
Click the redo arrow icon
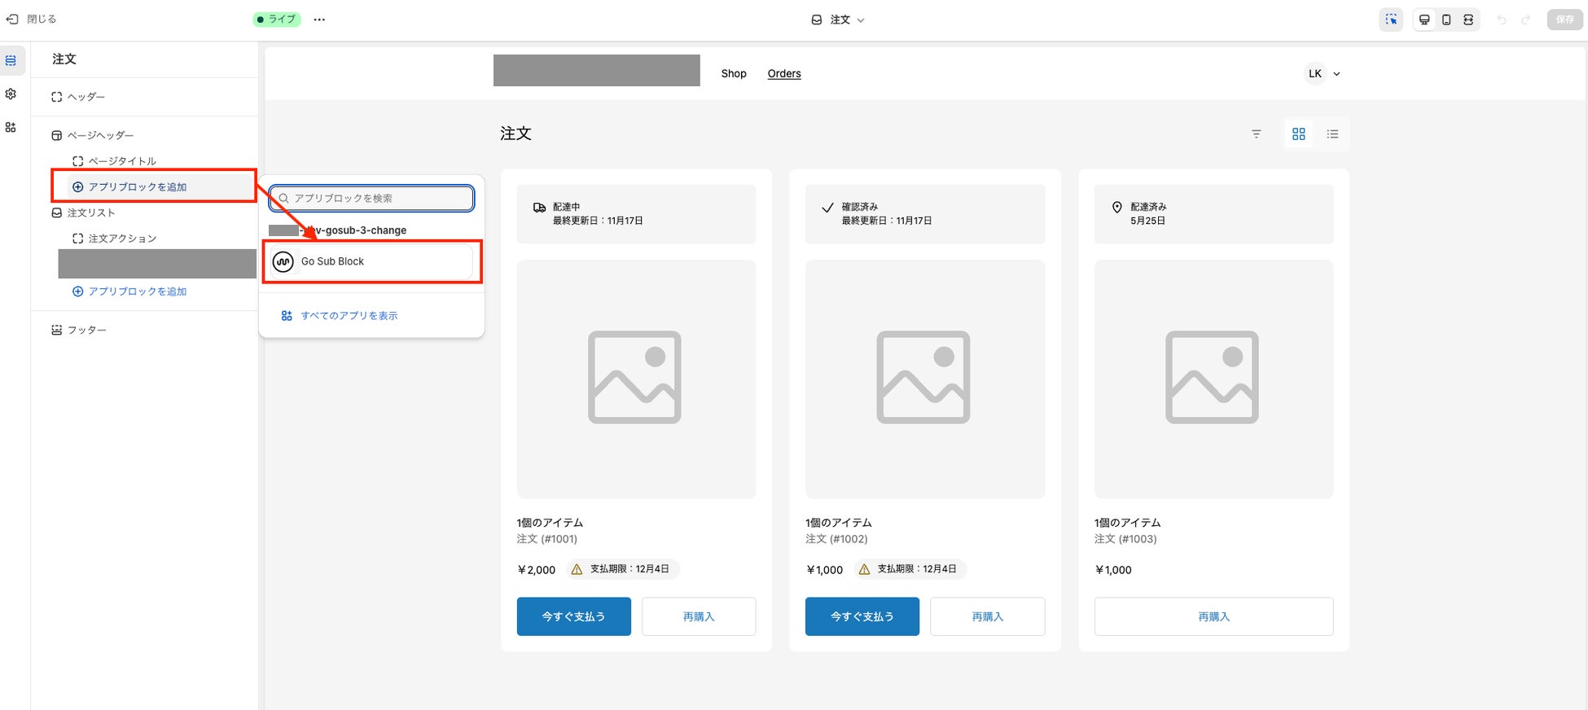(1526, 20)
